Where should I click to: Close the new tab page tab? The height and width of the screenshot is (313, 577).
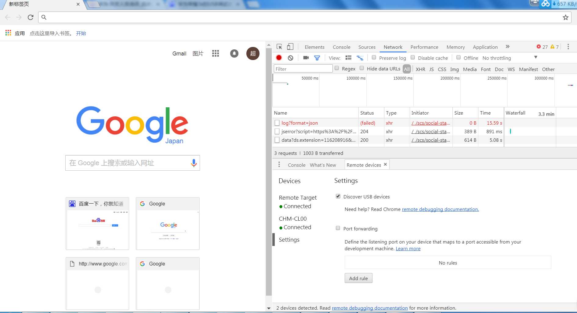(x=78, y=4)
